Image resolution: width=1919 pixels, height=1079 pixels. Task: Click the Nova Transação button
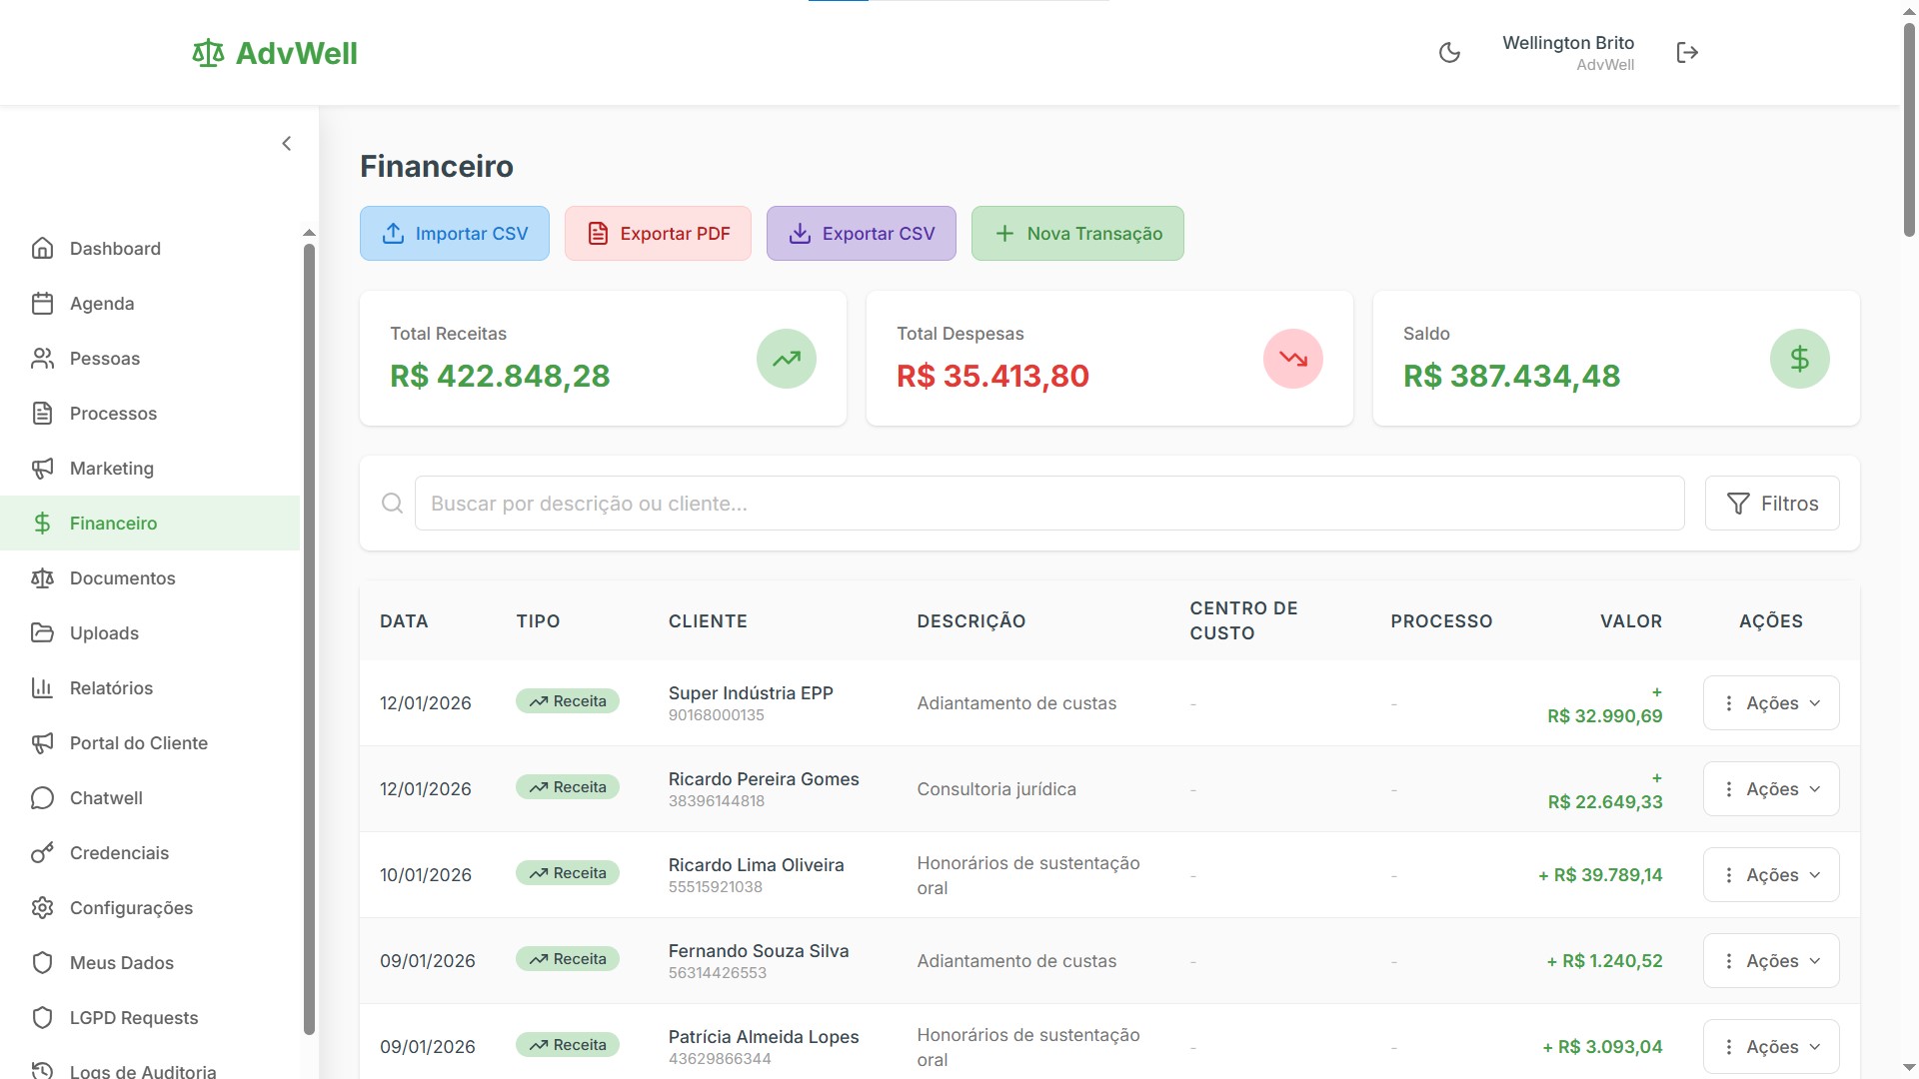[x=1077, y=233]
